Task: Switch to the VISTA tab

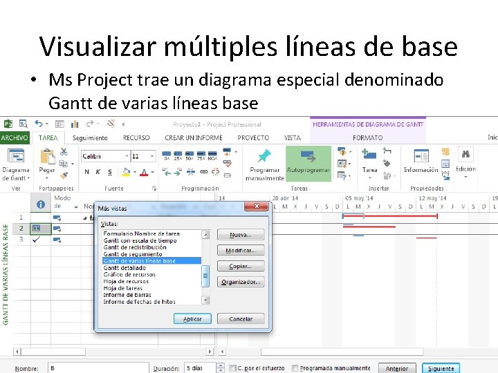Action: [x=292, y=138]
